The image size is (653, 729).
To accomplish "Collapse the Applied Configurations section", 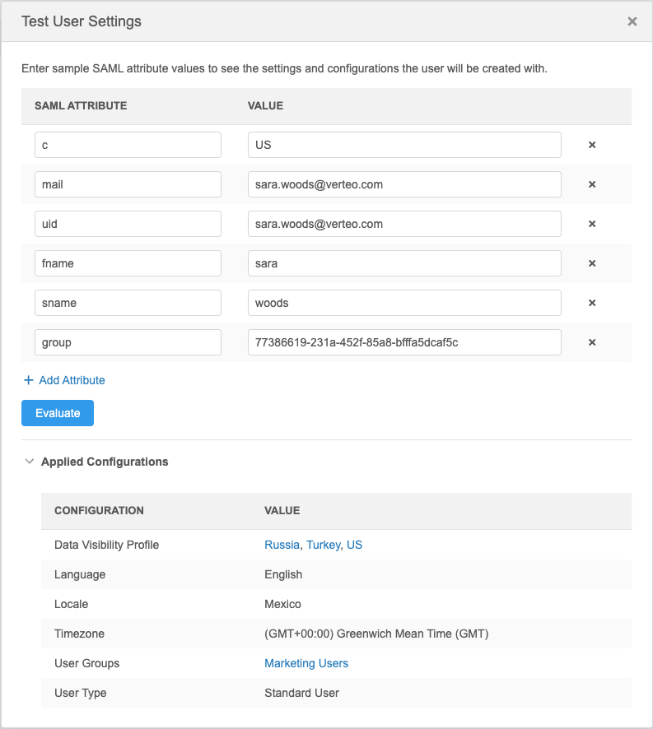I will (30, 462).
